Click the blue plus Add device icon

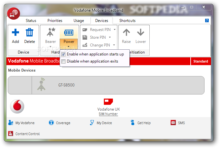pyautogui.click(x=15, y=33)
